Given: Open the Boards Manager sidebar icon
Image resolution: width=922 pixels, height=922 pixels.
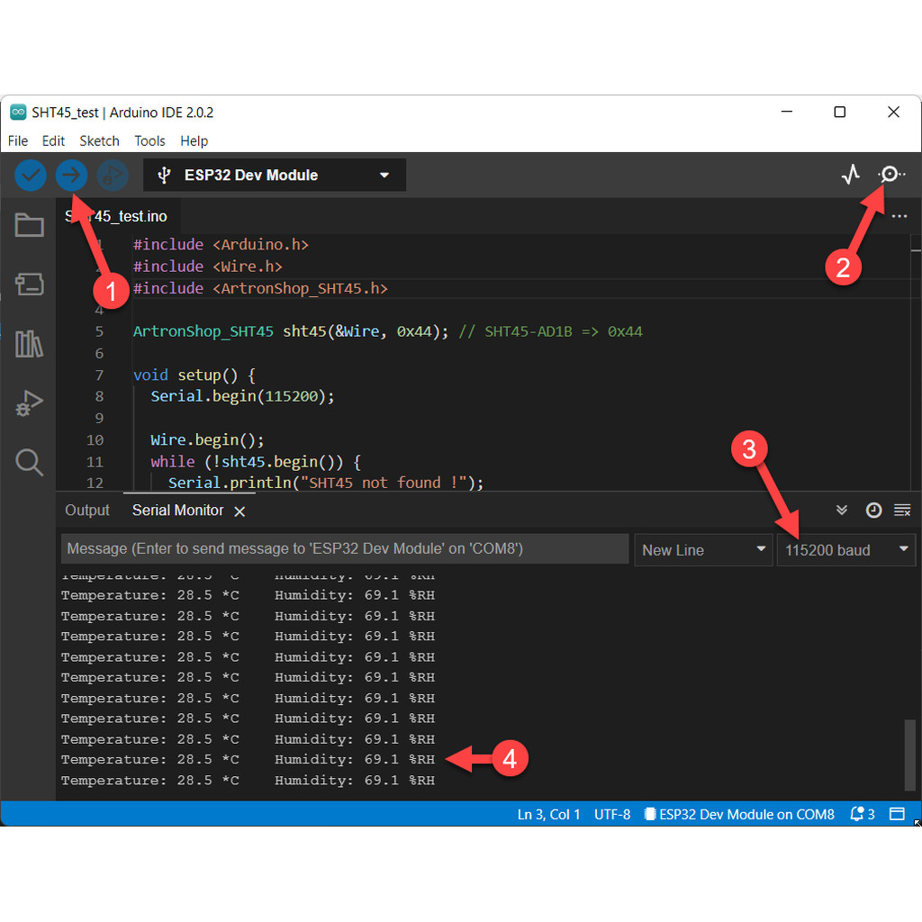Looking at the screenshot, I should pos(30,285).
